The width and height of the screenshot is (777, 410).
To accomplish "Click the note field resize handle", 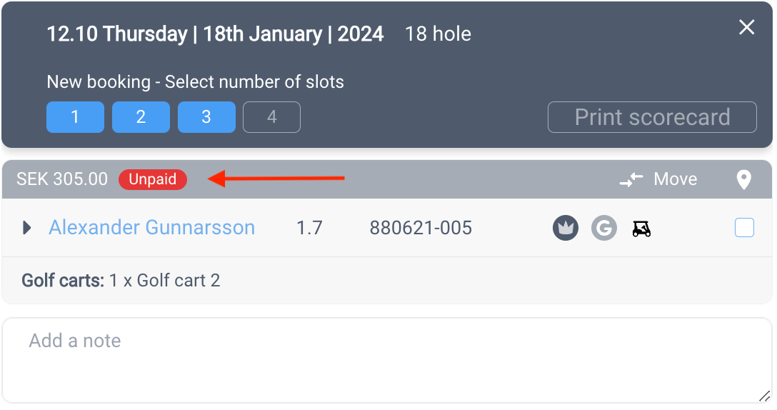I will click(x=765, y=396).
